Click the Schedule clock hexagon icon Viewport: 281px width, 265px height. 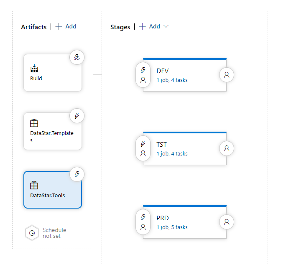(x=32, y=233)
